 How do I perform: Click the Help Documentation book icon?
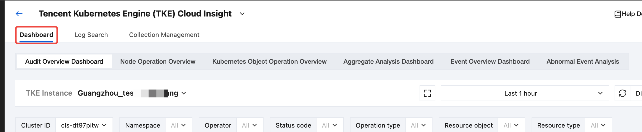pos(617,14)
